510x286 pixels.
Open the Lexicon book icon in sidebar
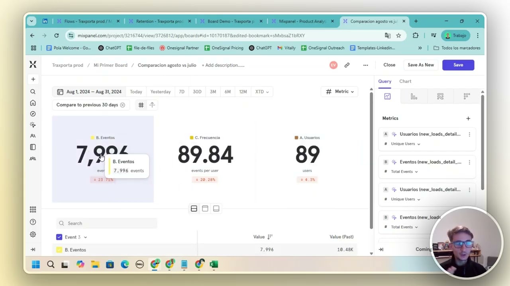pyautogui.click(x=33, y=147)
